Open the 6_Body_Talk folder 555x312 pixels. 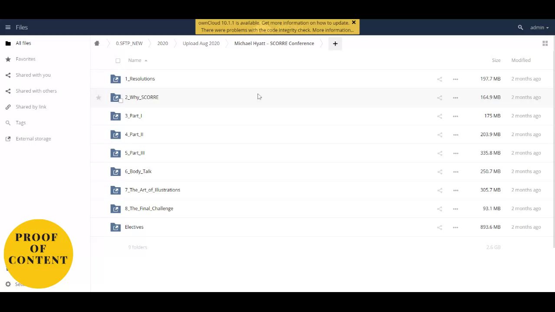pyautogui.click(x=138, y=172)
